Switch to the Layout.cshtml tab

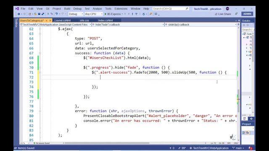click(63, 21)
